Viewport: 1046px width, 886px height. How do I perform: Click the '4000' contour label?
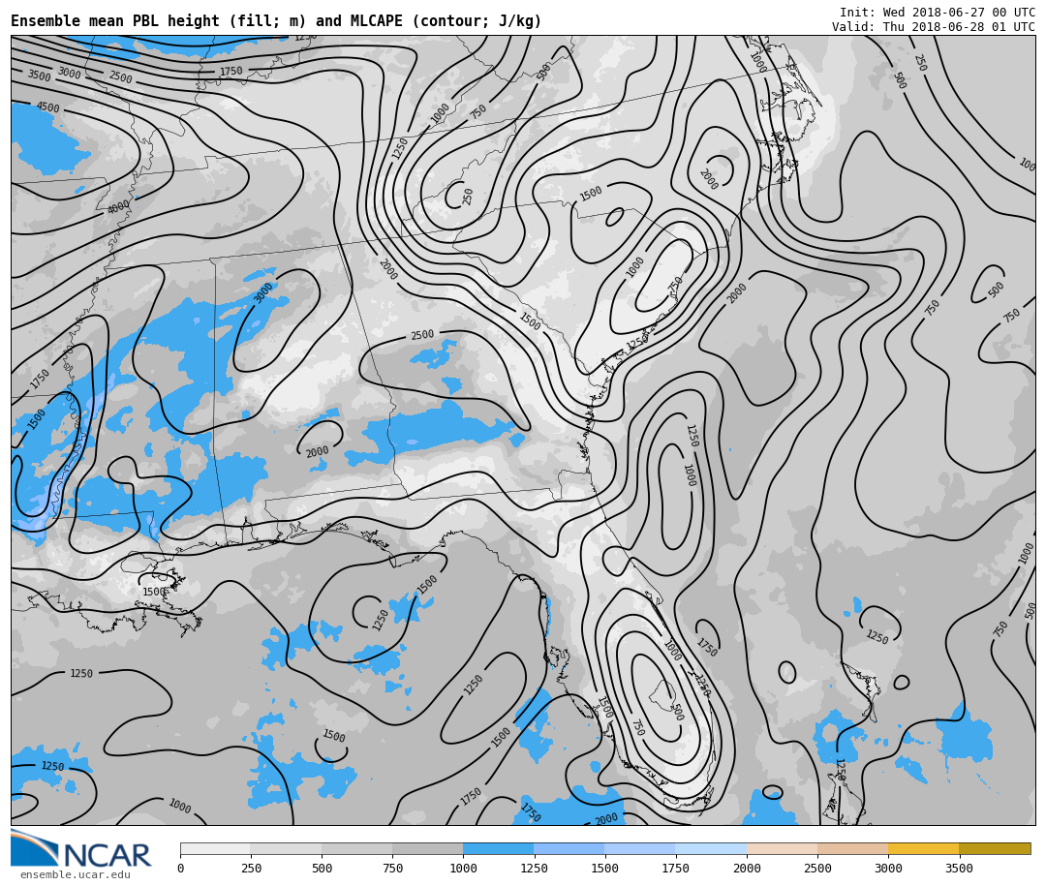pyautogui.click(x=119, y=207)
